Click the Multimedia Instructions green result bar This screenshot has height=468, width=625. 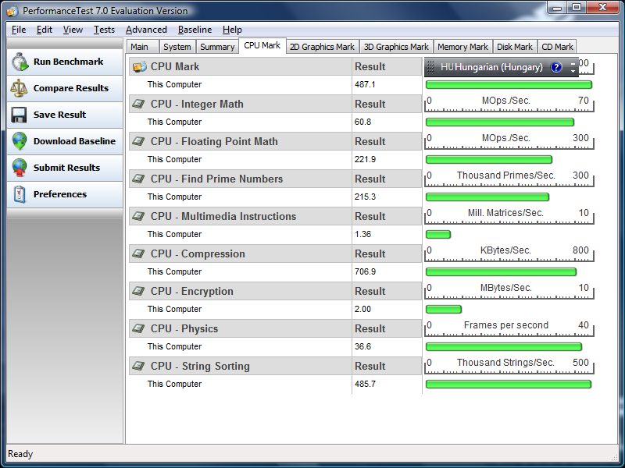point(438,235)
